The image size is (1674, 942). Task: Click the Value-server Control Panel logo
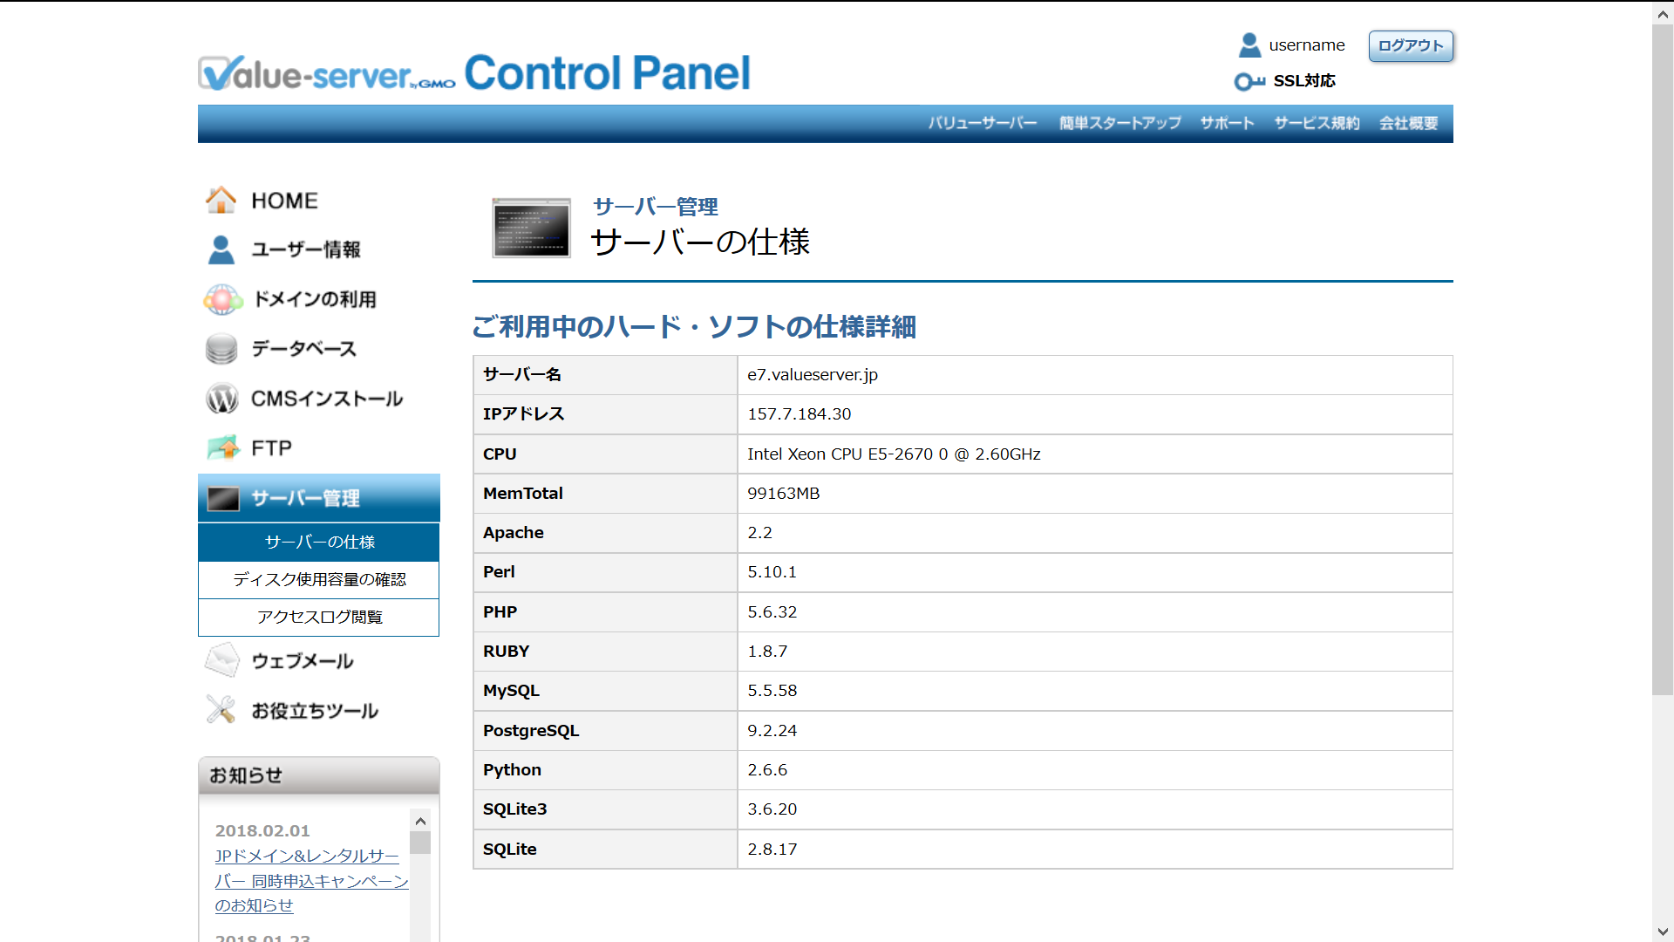click(473, 73)
